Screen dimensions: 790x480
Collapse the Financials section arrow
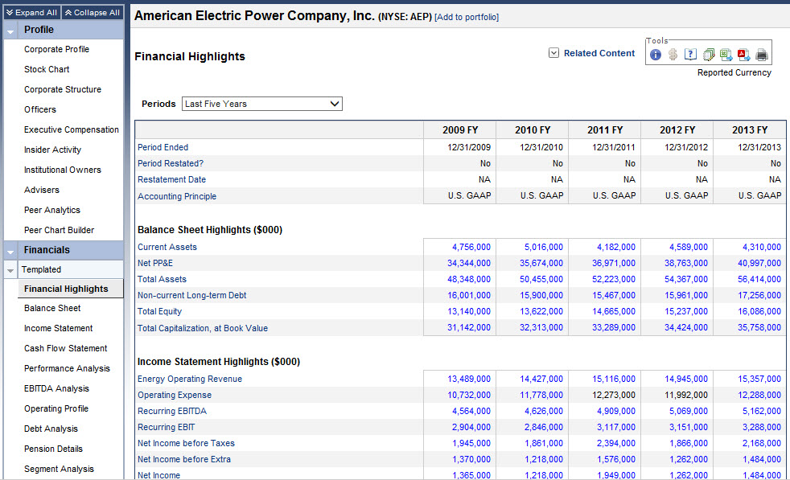(x=10, y=251)
